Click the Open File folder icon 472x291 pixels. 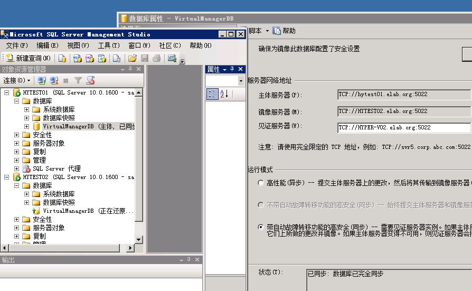click(133, 58)
